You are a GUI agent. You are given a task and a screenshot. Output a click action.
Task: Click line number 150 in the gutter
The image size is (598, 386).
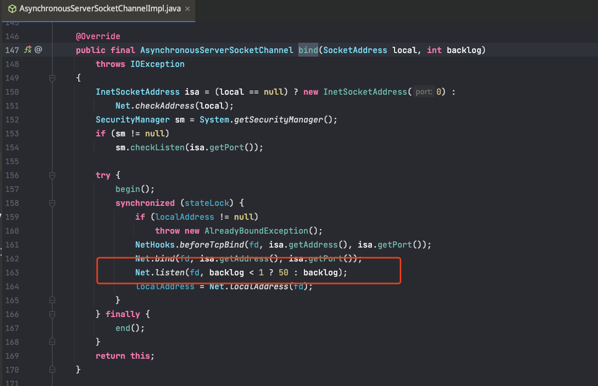(12, 92)
